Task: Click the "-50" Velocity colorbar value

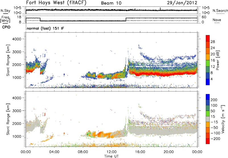Action: (214, 127)
